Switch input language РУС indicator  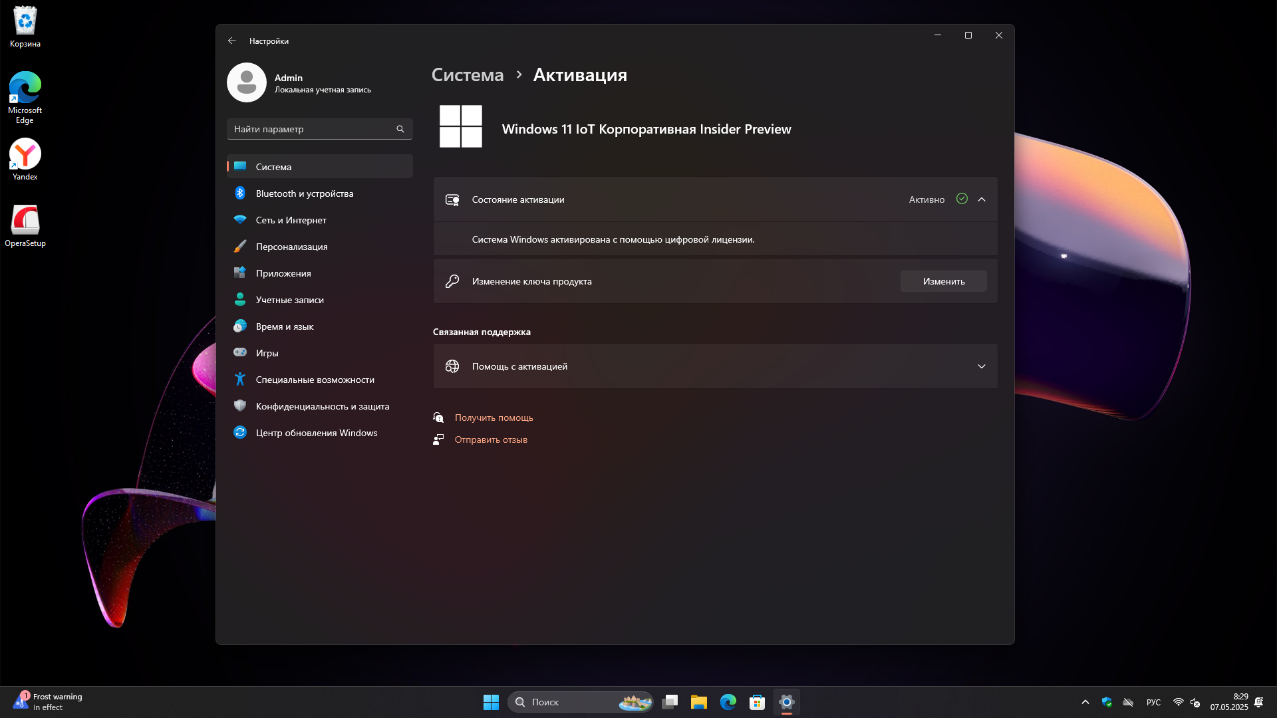[1154, 702]
